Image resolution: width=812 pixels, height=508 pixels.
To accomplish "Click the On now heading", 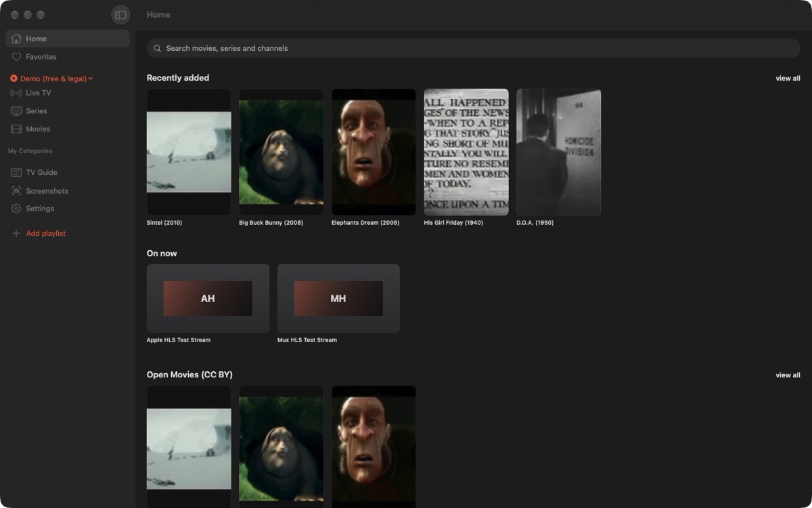I will tap(162, 253).
